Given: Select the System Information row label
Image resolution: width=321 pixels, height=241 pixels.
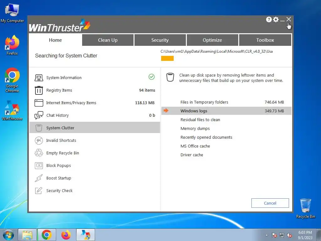Looking at the screenshot, I should click(64, 78).
